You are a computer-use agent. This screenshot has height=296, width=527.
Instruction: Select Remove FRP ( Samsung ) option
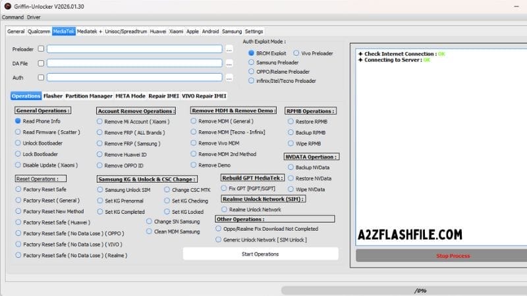(128, 143)
